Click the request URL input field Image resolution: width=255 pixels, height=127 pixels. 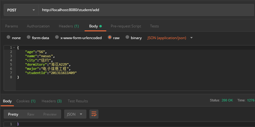(145, 10)
